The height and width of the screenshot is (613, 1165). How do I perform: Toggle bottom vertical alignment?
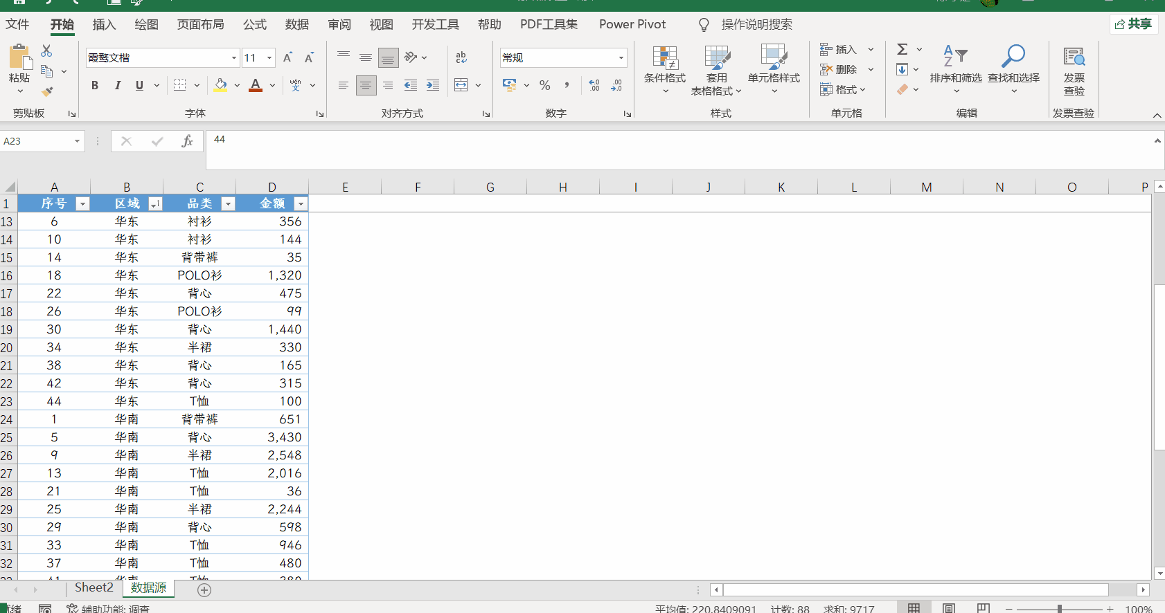pyautogui.click(x=388, y=58)
